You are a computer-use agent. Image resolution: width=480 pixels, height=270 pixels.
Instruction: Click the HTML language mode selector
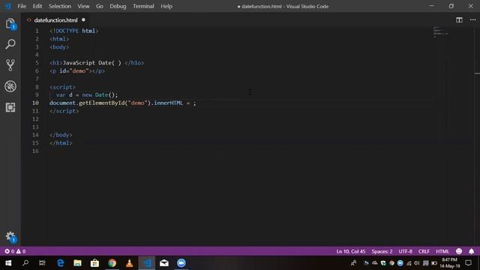click(442, 251)
